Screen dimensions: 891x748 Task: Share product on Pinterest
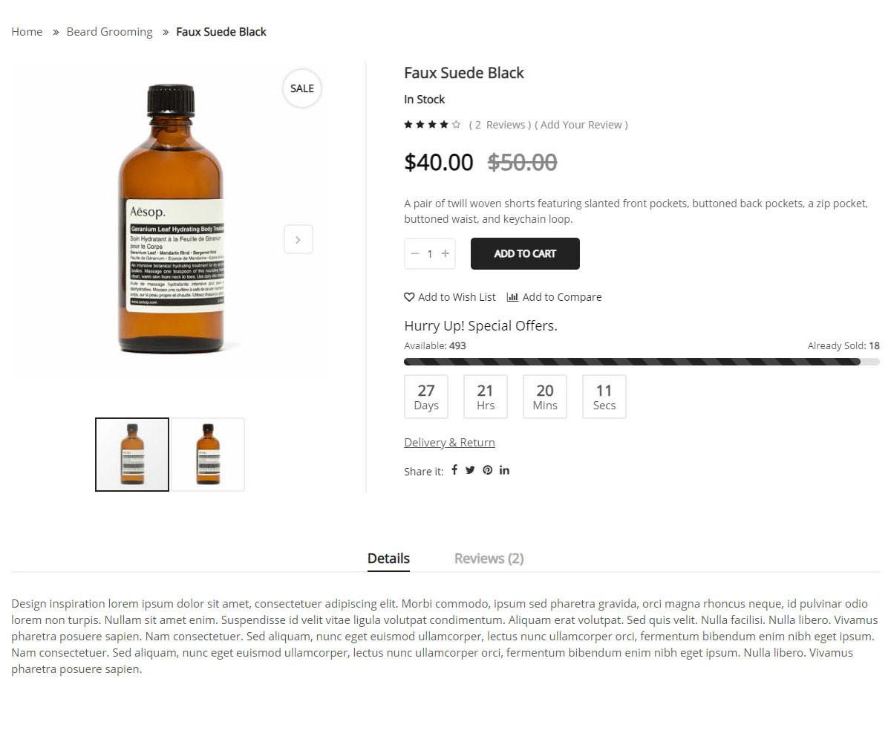pos(488,470)
